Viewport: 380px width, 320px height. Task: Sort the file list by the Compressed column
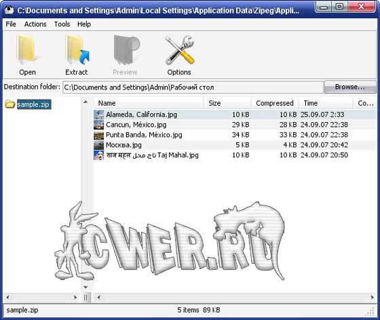[x=275, y=103]
